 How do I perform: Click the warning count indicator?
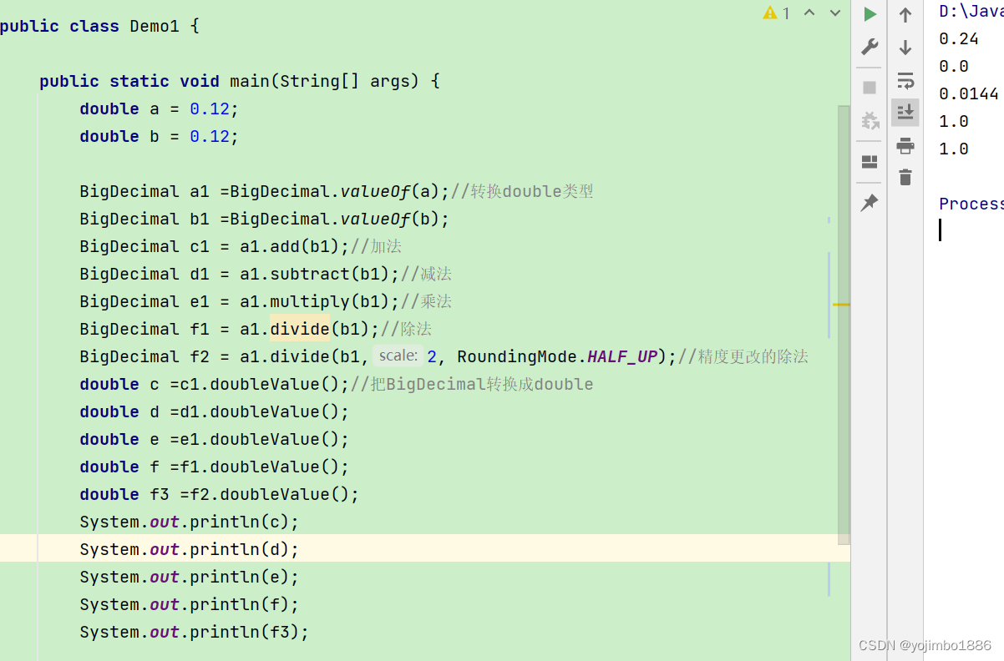click(777, 13)
